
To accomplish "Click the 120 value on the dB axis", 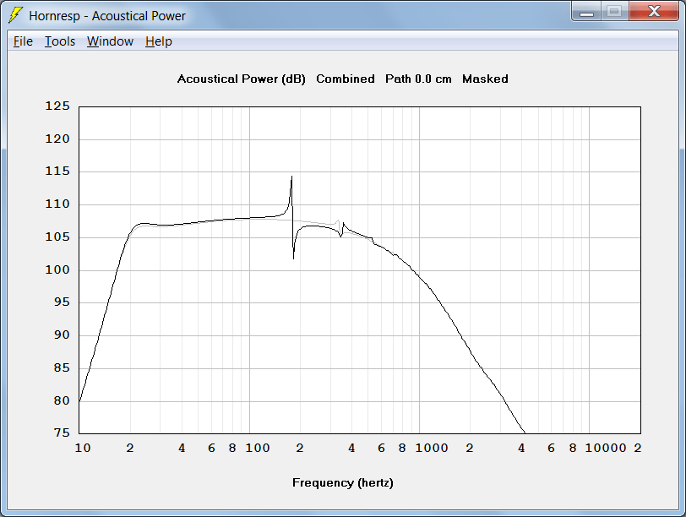I will [x=57, y=139].
